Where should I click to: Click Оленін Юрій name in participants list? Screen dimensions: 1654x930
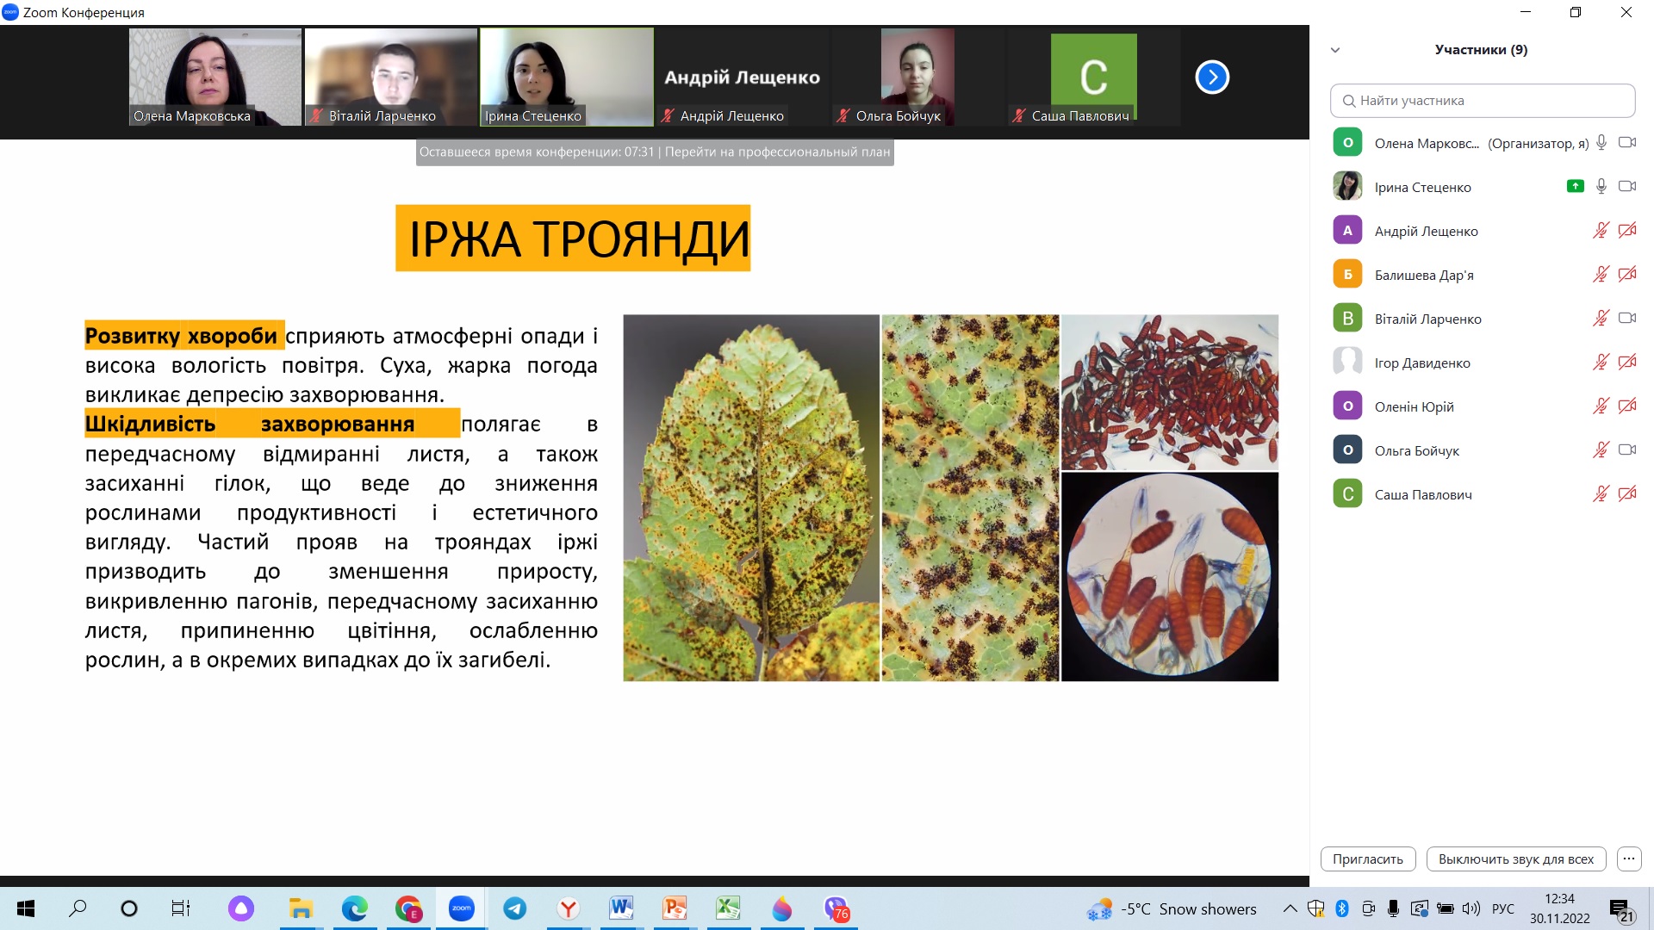[x=1415, y=407]
